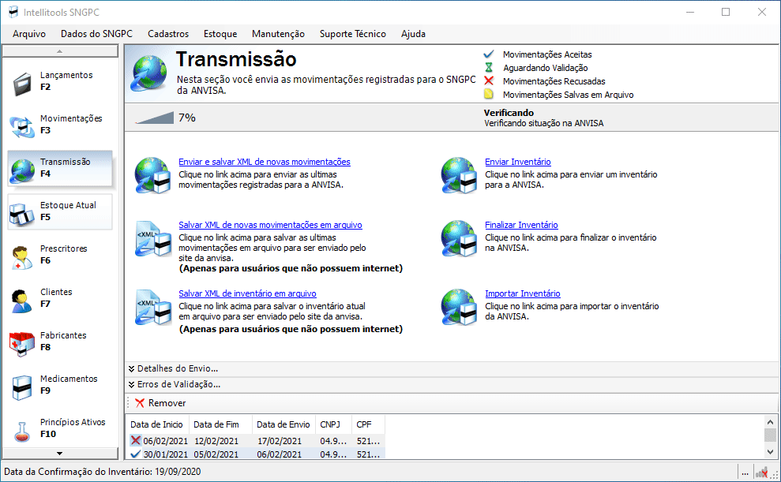Viewport: 781px width, 482px height.
Task: Open the Dados do SNGPC menu
Action: click(x=96, y=34)
